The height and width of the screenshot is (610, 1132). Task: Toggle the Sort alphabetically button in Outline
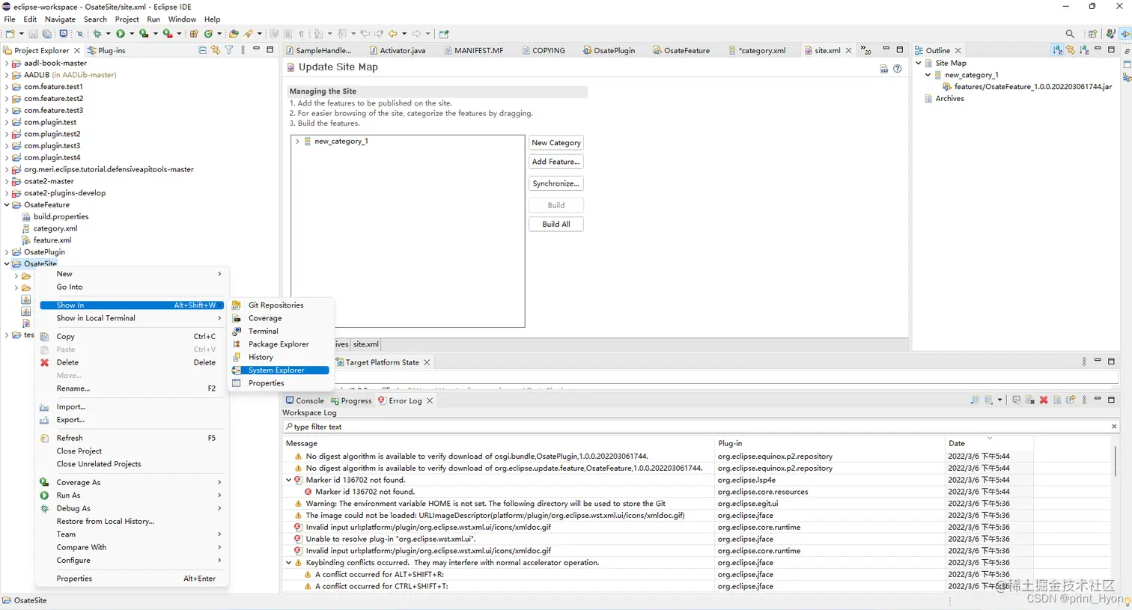[x=1056, y=50]
